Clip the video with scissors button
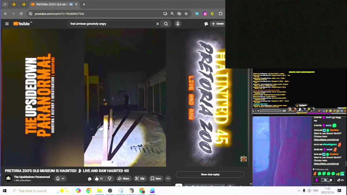Screen dimensions: 347x195 click(x=140, y=178)
